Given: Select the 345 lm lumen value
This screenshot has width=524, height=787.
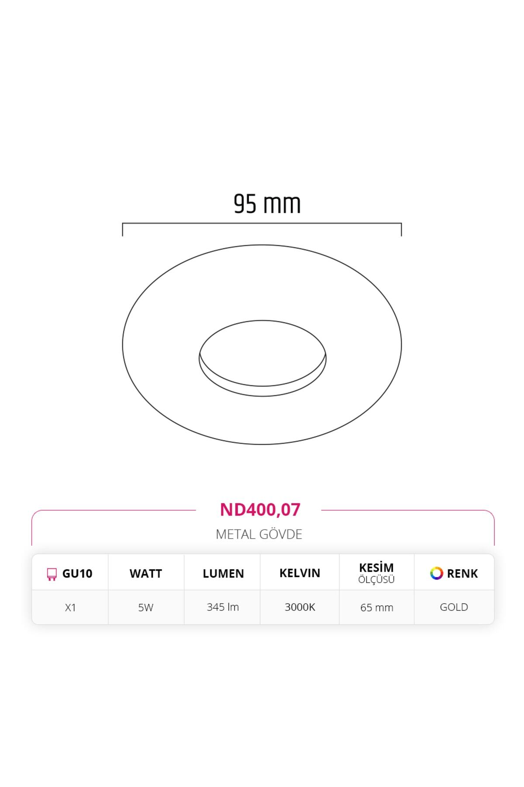Looking at the screenshot, I should pyautogui.click(x=223, y=607).
